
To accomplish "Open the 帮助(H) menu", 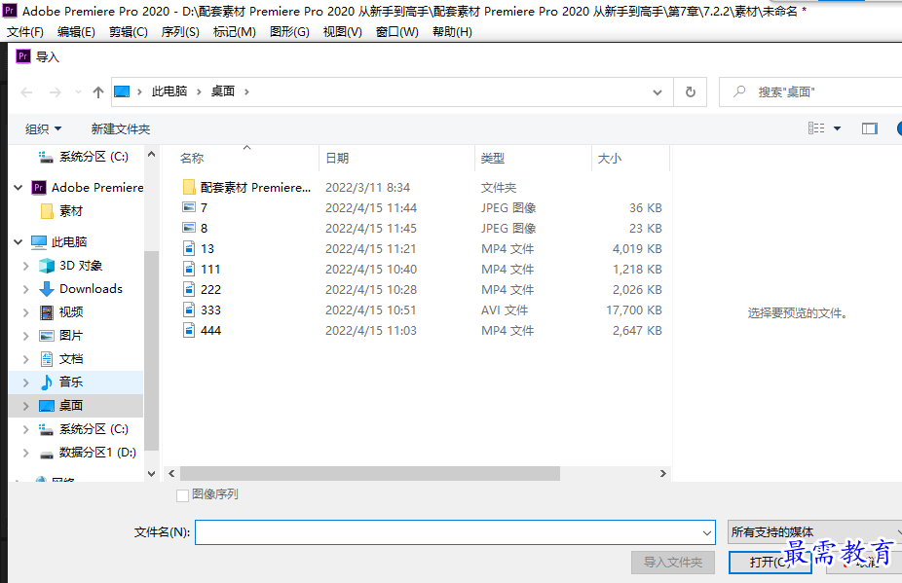I will pyautogui.click(x=452, y=31).
